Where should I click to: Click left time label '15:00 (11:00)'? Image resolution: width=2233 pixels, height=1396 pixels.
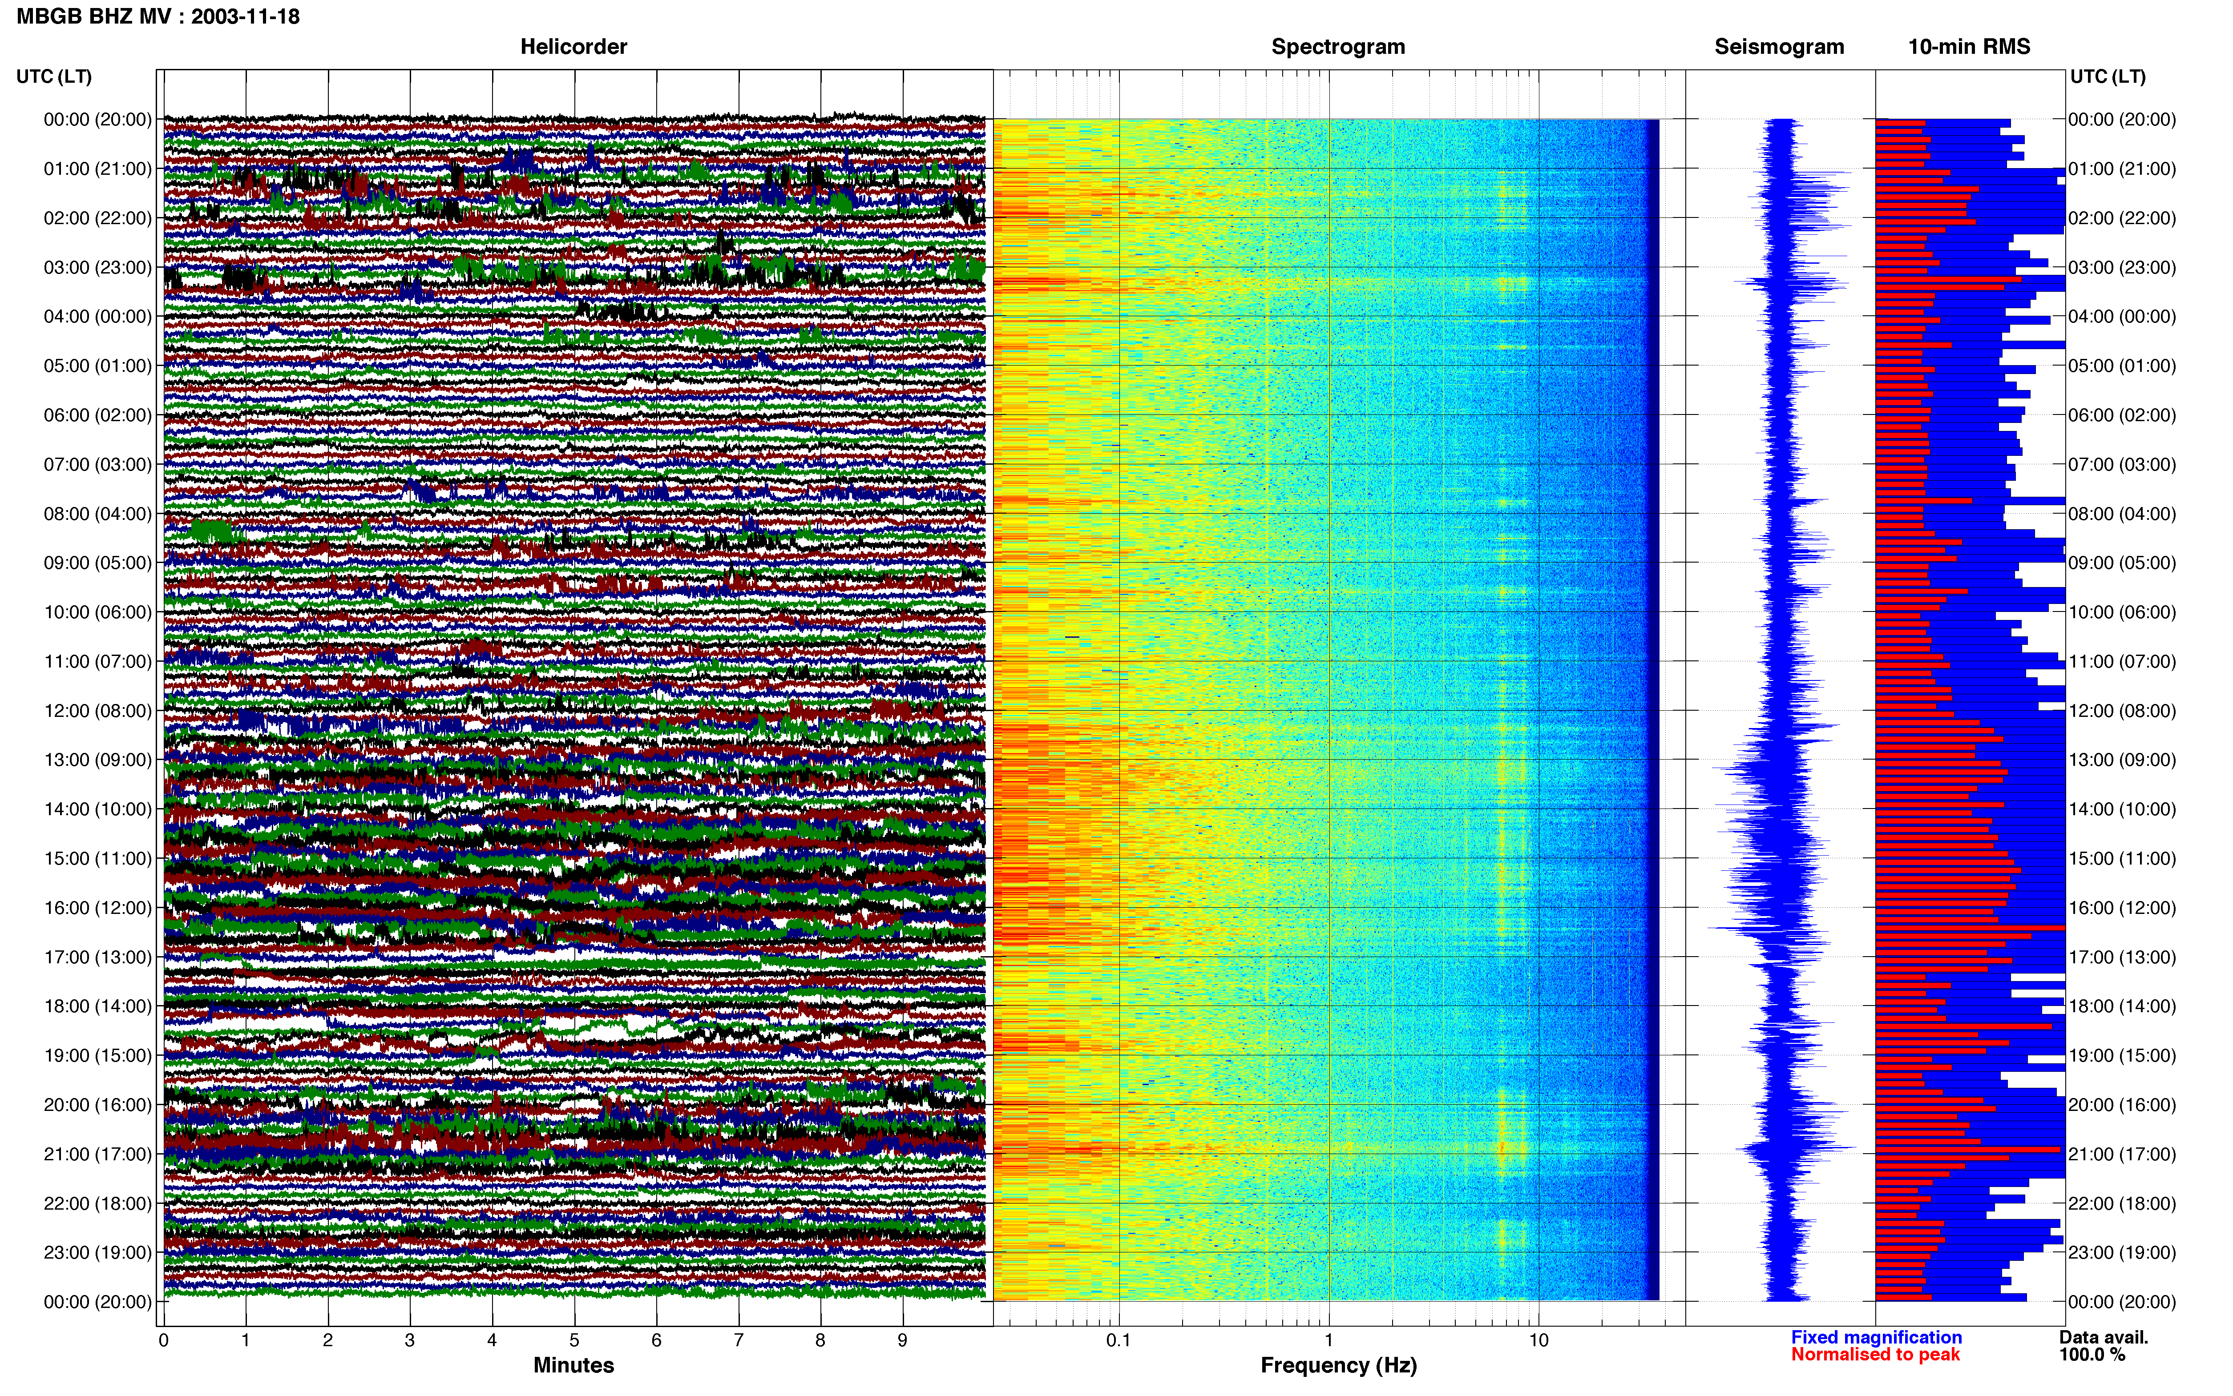coord(98,859)
